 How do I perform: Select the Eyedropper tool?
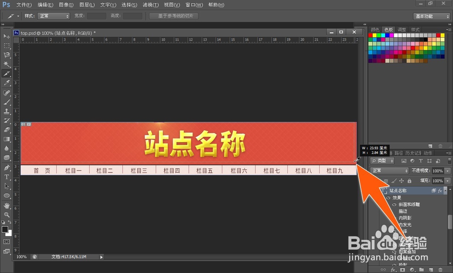click(x=7, y=83)
